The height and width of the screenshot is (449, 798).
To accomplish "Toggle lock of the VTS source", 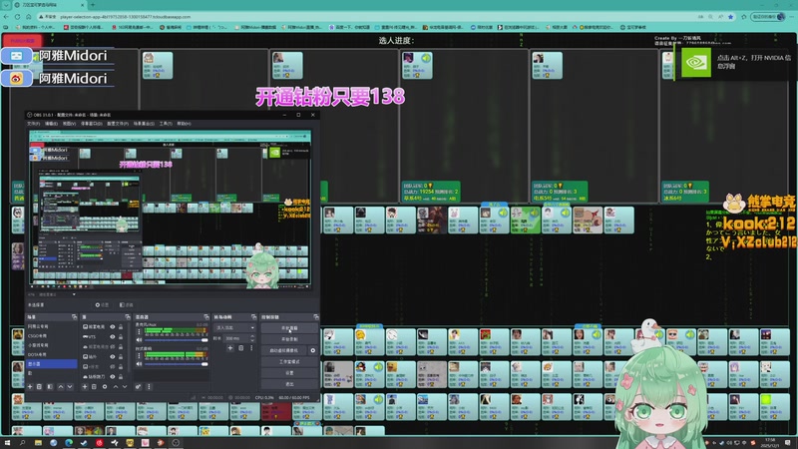I will 121,336.
